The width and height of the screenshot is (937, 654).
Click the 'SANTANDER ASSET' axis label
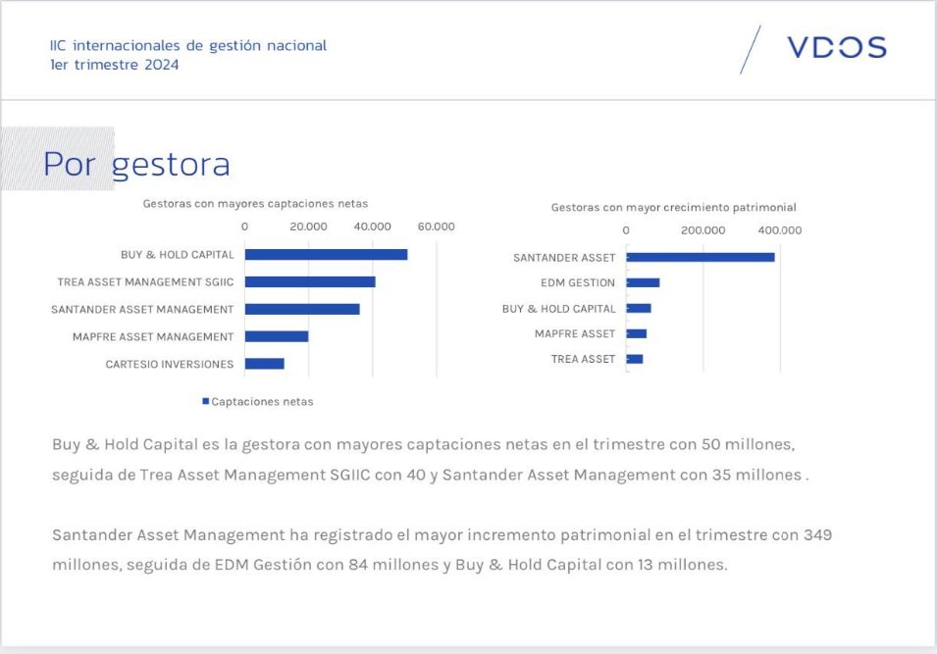point(564,258)
